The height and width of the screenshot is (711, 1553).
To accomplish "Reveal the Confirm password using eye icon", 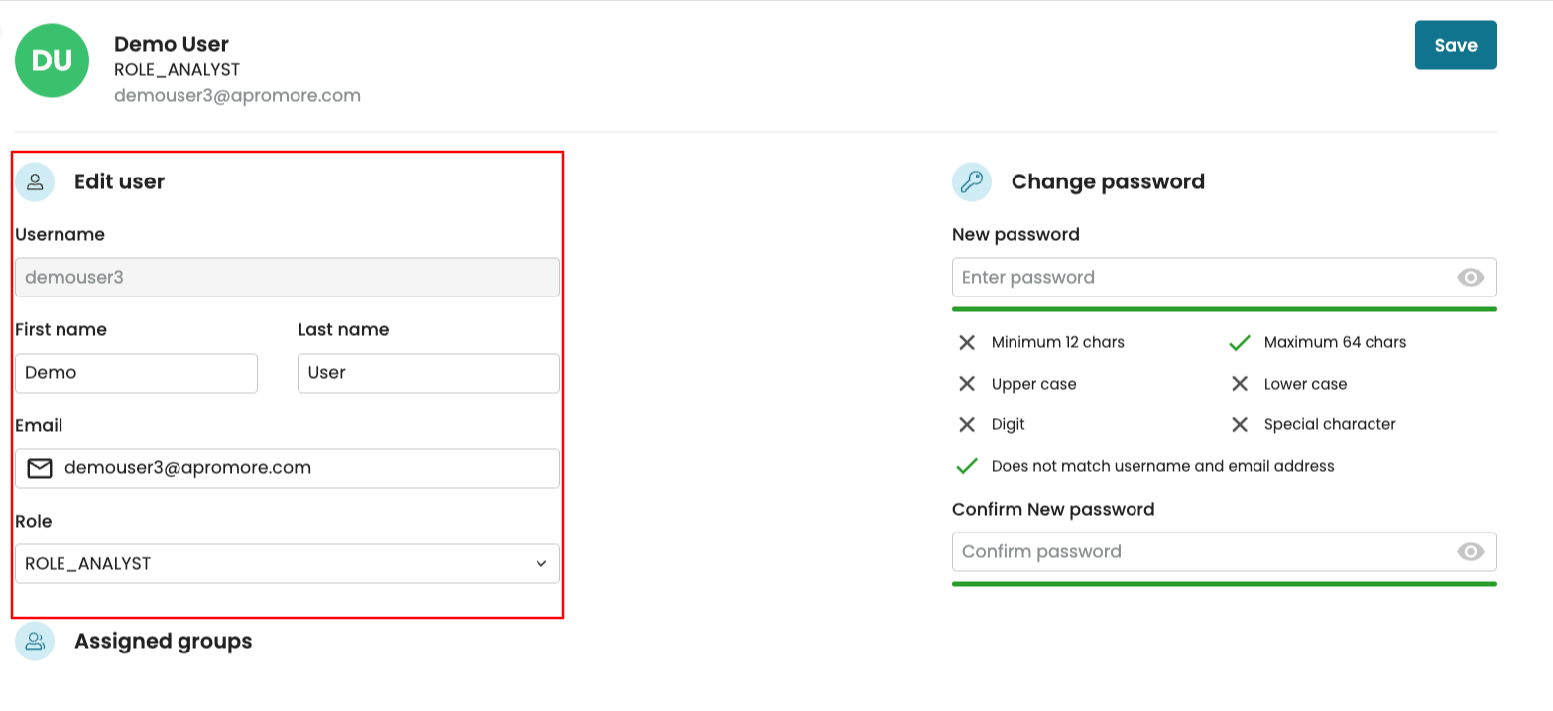I will [1470, 552].
